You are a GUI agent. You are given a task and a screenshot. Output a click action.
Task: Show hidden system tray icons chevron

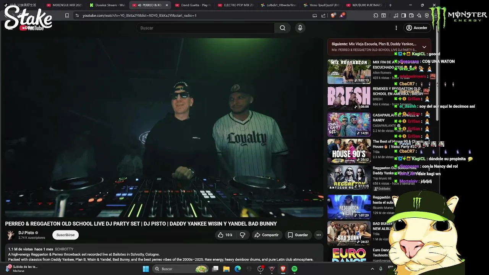click(372, 269)
